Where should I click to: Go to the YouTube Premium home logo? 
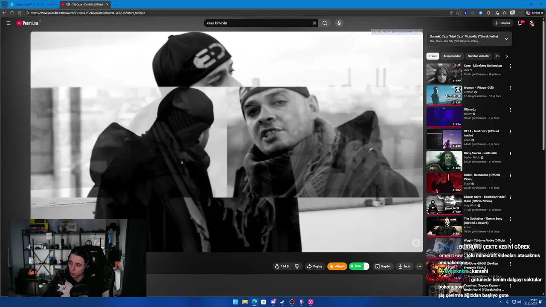tap(28, 23)
